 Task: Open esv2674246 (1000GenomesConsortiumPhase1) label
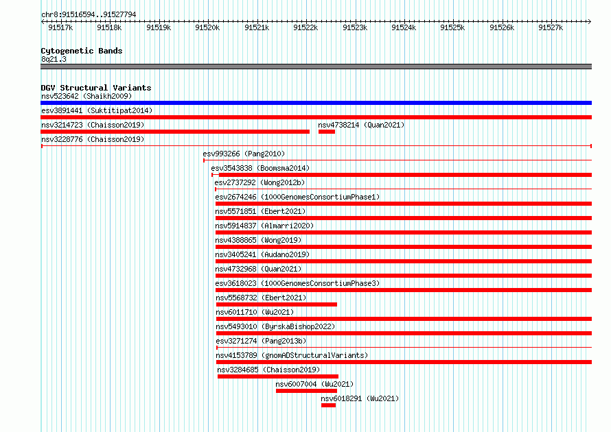[x=297, y=197]
